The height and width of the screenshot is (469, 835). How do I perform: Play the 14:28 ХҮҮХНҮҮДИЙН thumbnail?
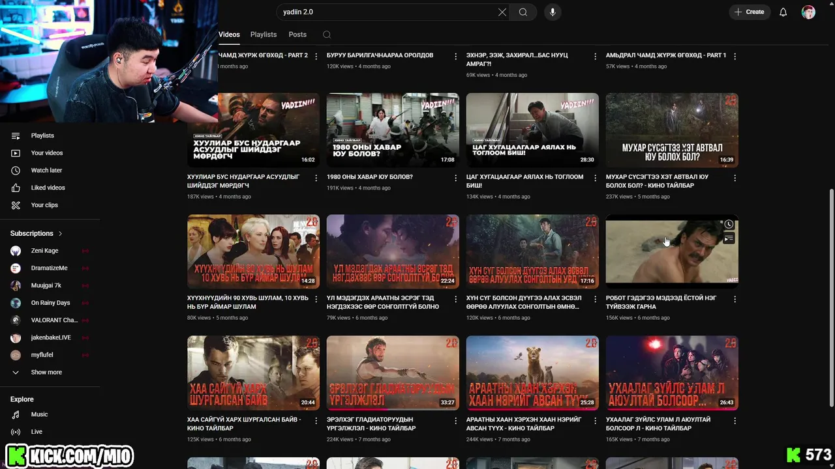point(253,251)
